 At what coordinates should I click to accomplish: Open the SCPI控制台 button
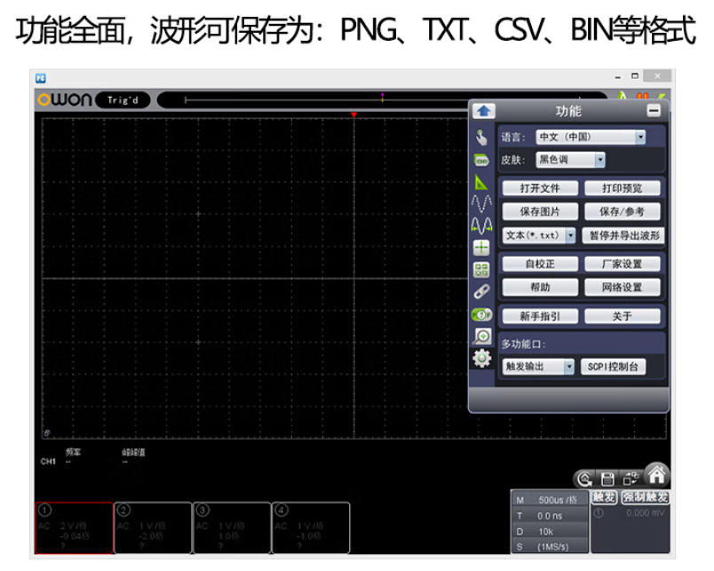(x=613, y=367)
